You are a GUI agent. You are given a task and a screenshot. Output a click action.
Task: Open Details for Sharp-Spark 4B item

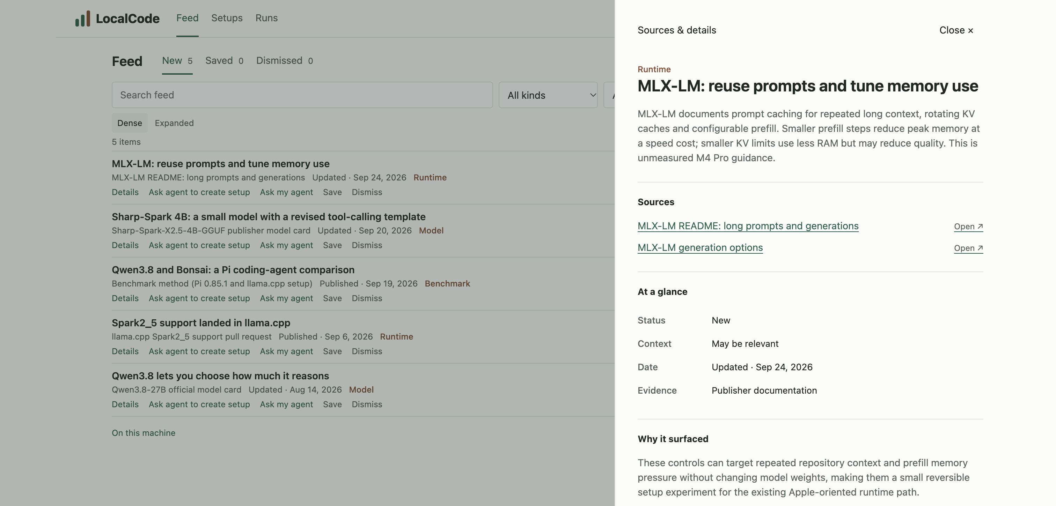pyautogui.click(x=125, y=245)
